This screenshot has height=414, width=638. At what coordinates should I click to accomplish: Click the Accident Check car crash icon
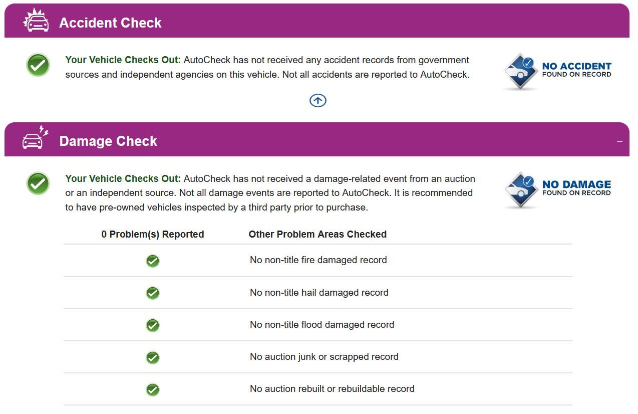(36, 21)
